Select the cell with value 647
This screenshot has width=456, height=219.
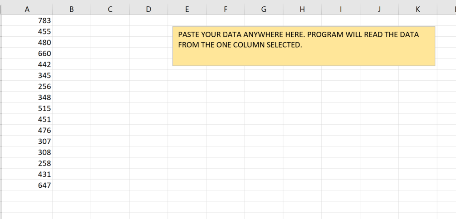[x=27, y=185]
